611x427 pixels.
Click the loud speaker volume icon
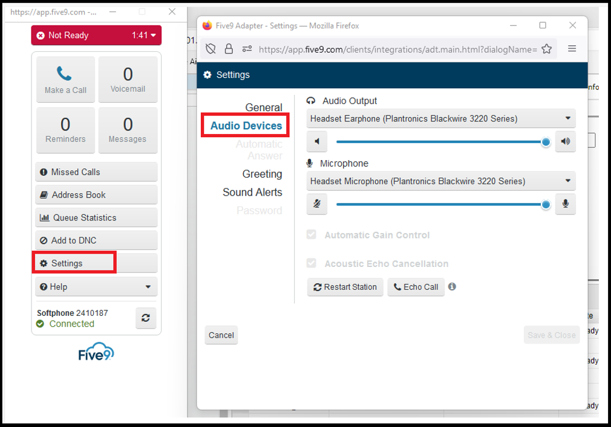[566, 141]
